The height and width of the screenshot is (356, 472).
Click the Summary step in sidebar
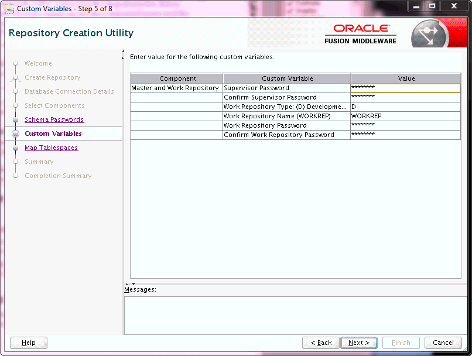pos(39,162)
